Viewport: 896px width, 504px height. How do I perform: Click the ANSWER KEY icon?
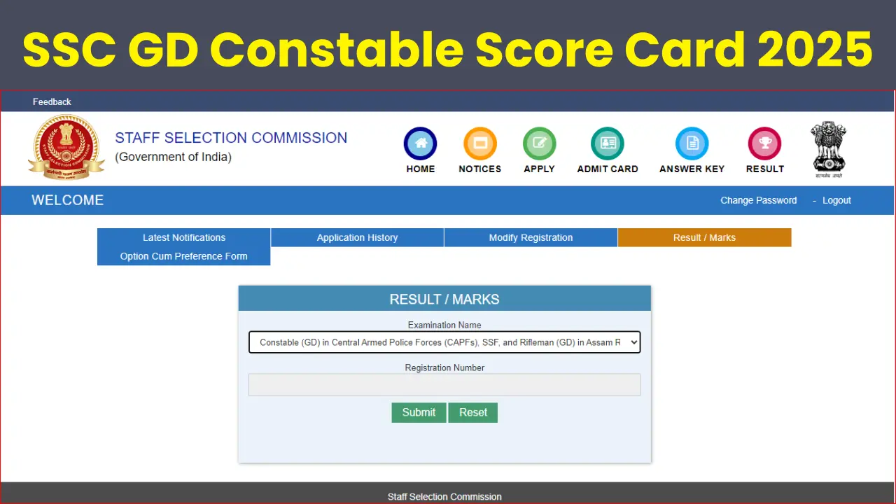[692, 141]
